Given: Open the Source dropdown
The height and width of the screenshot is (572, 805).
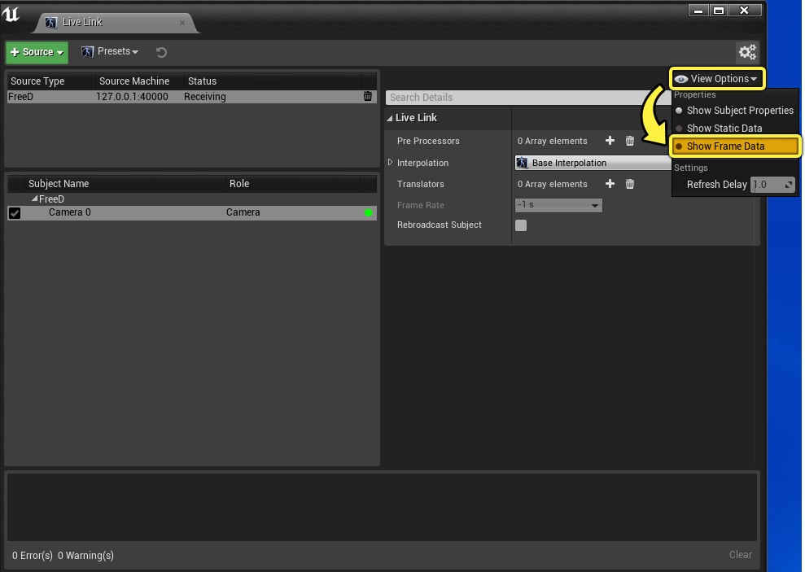Looking at the screenshot, I should [37, 52].
